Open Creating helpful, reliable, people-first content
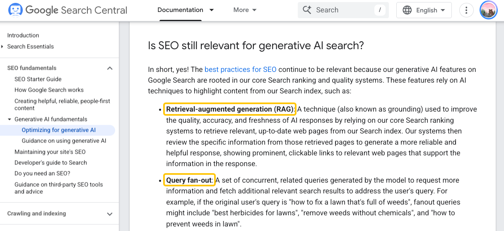 click(62, 105)
